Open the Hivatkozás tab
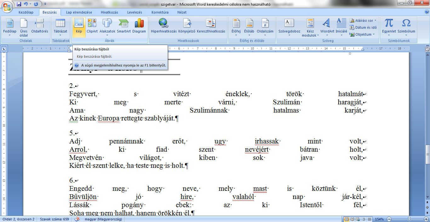Viewport: 430px width, 222px height. (109, 12)
